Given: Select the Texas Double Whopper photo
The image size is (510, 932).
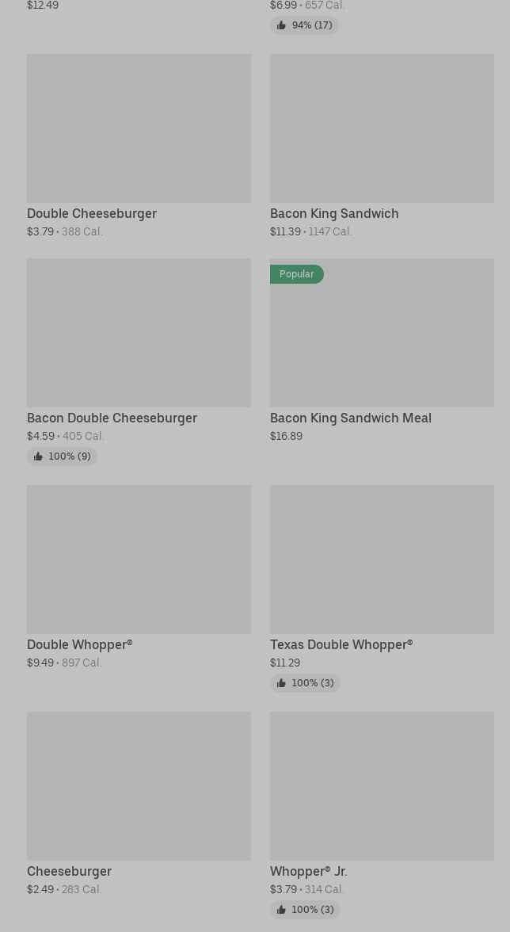Looking at the screenshot, I should [382, 560].
